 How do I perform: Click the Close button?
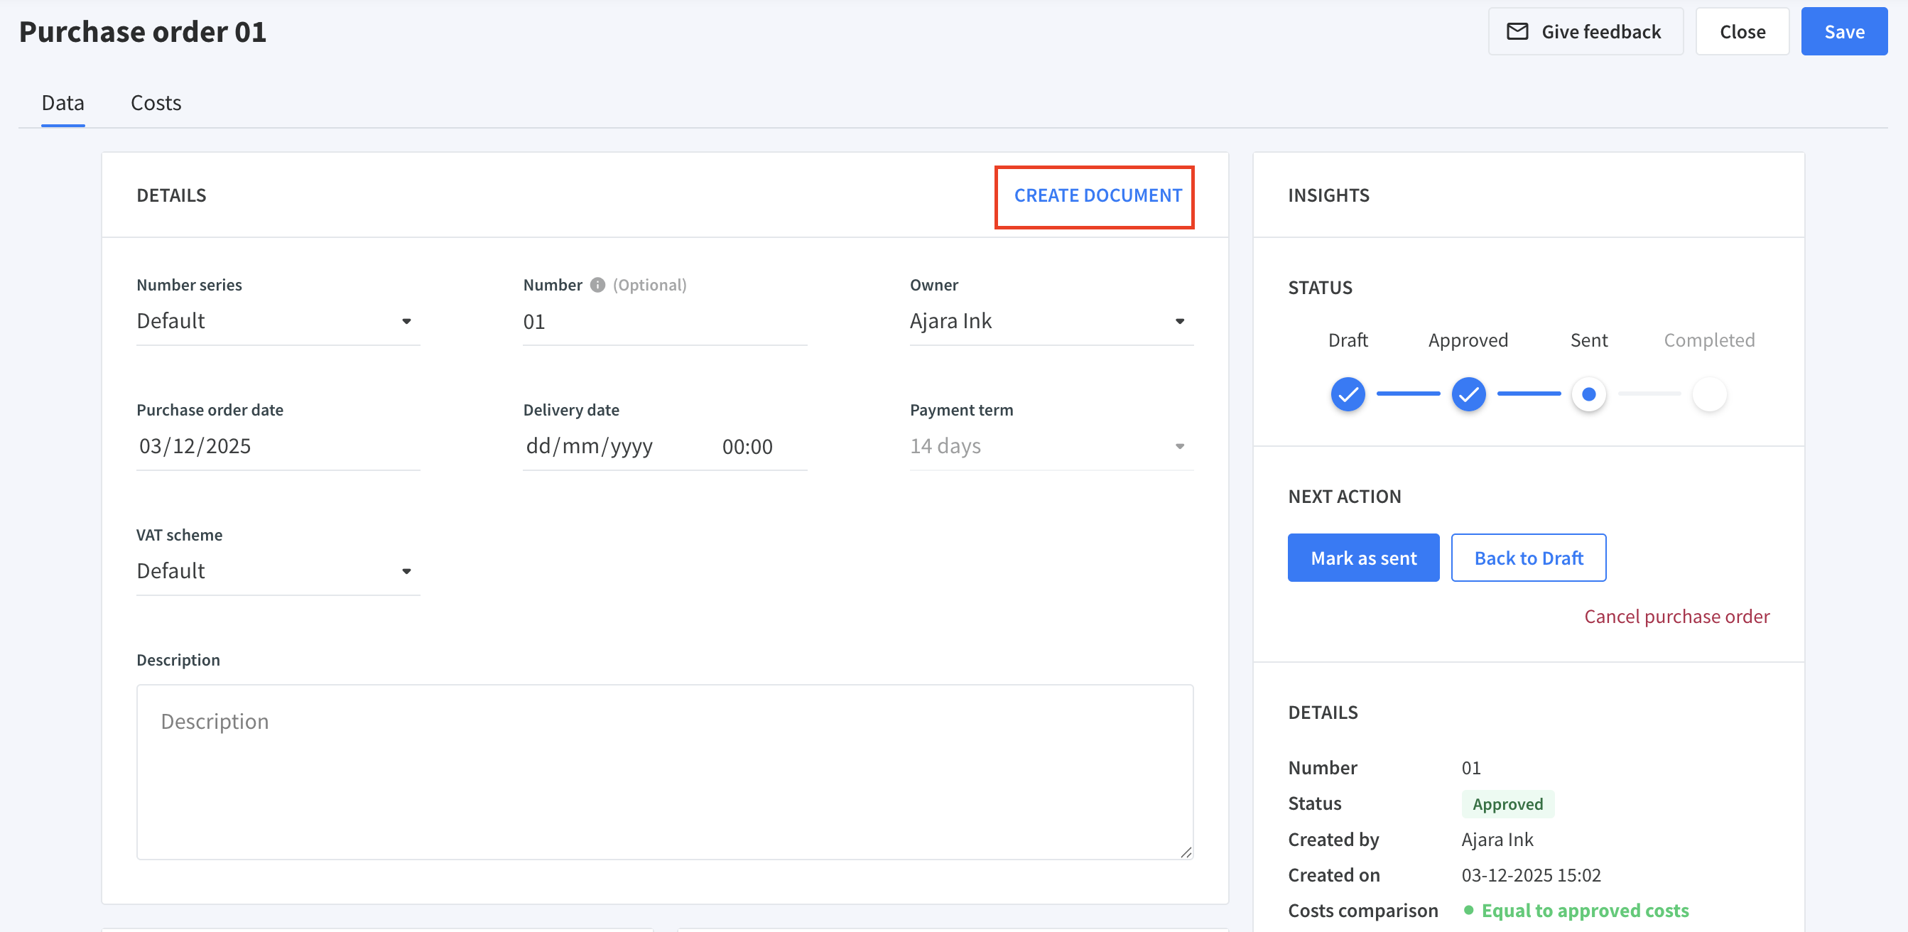(x=1742, y=32)
